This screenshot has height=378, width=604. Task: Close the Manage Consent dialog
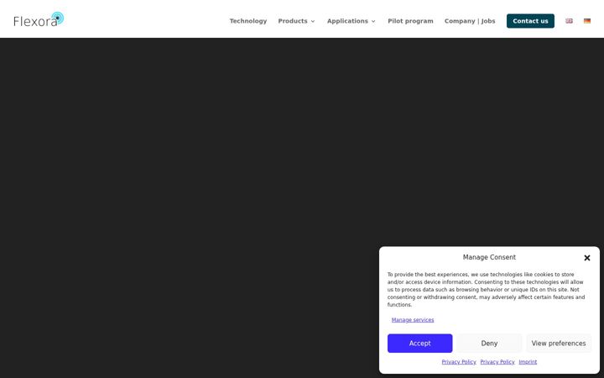click(587, 258)
